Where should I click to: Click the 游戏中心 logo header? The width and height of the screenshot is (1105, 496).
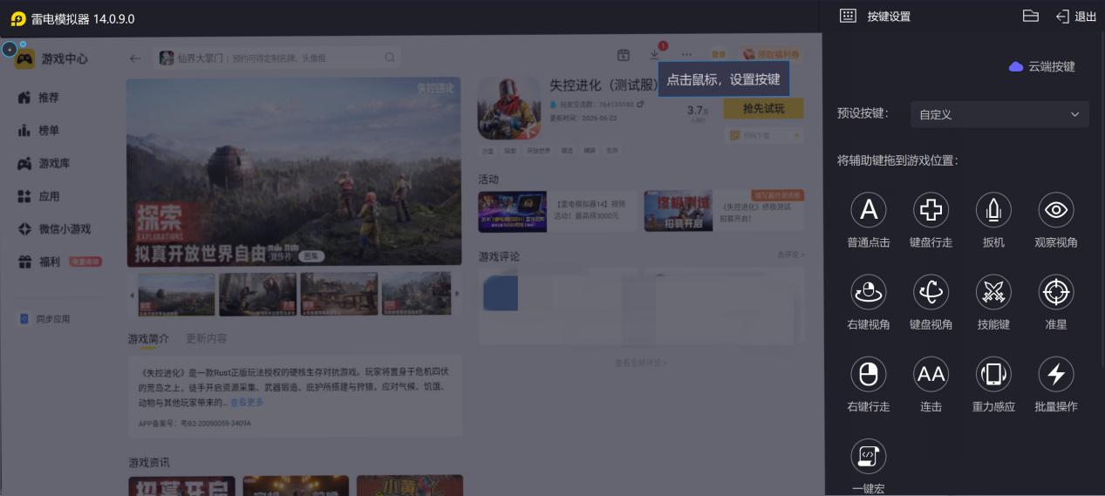click(x=51, y=58)
